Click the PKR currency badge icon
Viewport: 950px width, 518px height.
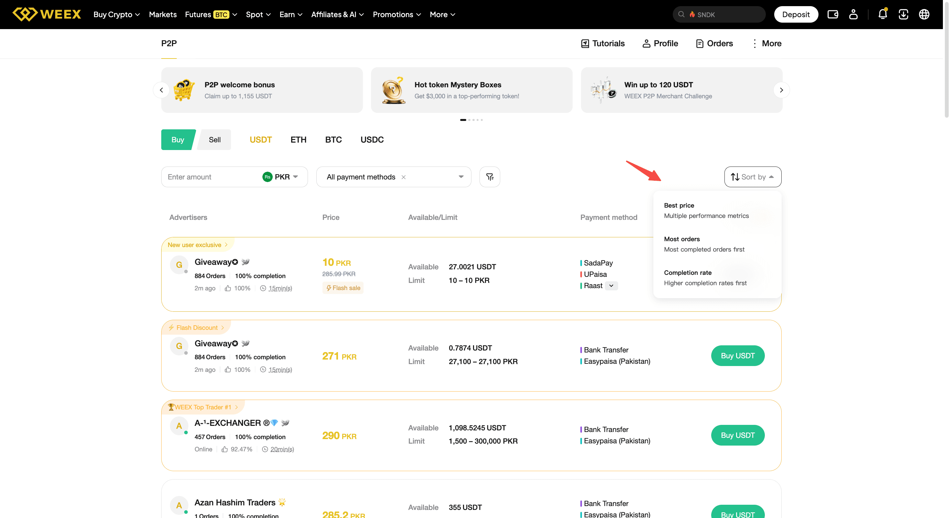[267, 177]
